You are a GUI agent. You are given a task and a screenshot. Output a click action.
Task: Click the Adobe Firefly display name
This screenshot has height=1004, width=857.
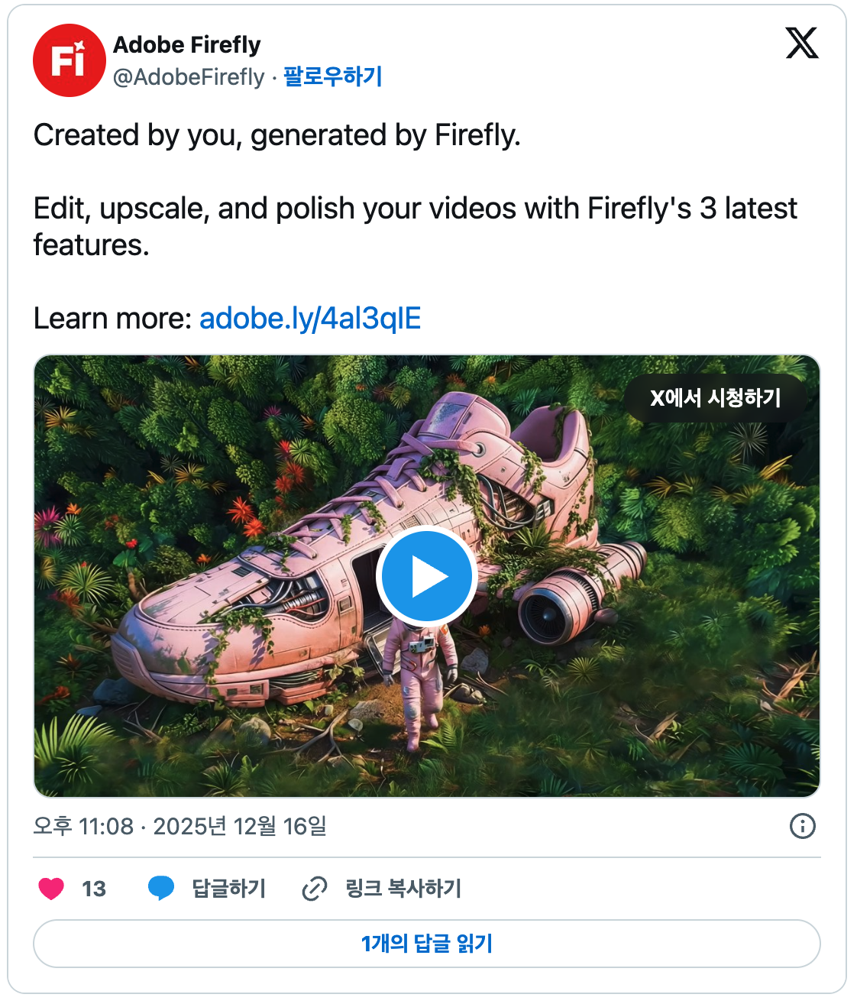coord(187,45)
